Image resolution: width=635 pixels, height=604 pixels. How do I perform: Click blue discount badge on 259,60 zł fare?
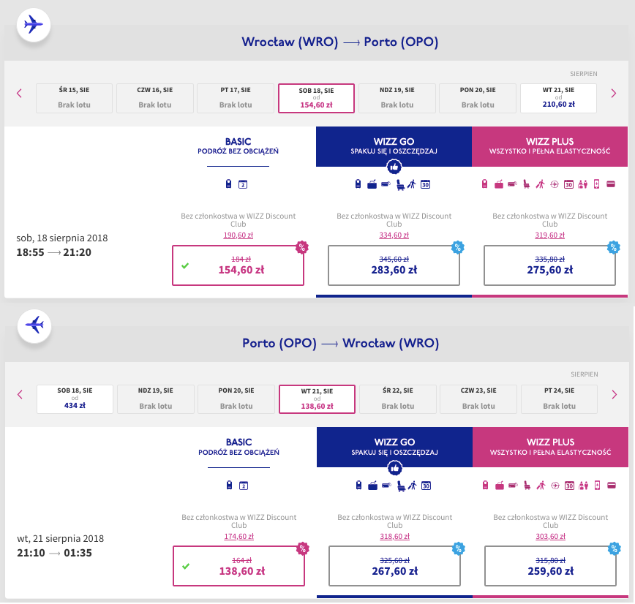tap(615, 548)
